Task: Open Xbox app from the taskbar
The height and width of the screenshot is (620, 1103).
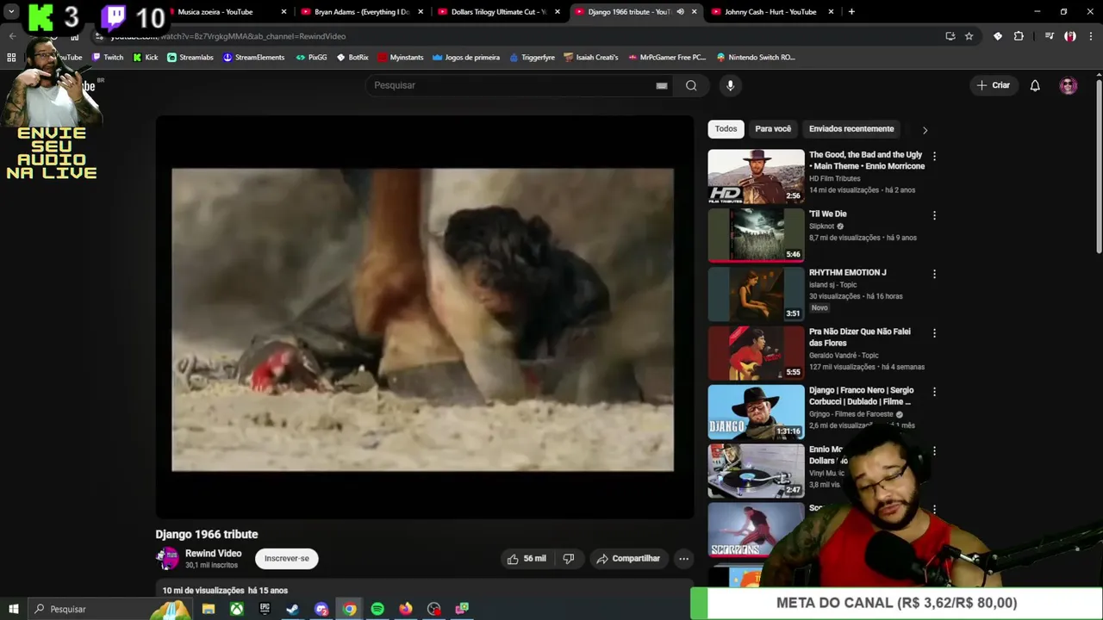Action: (235, 609)
